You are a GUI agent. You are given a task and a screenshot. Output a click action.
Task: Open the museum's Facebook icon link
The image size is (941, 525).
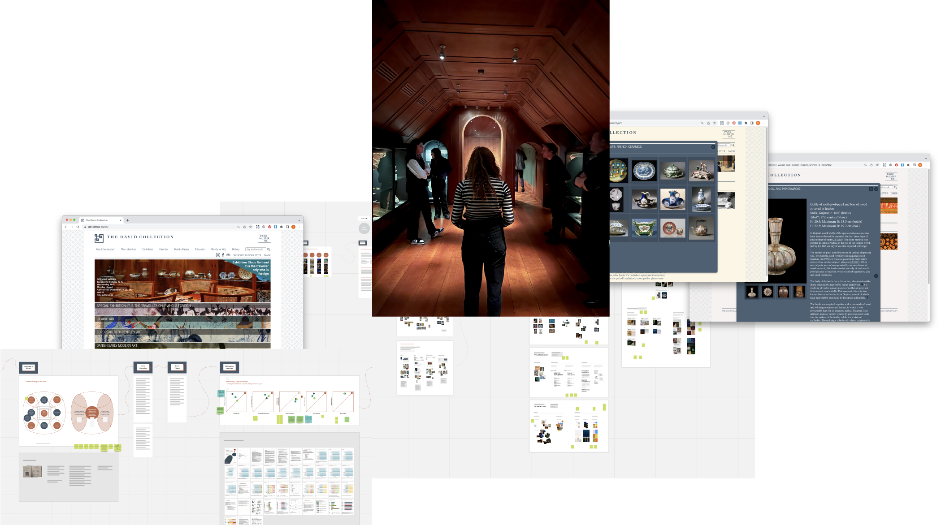(x=223, y=255)
